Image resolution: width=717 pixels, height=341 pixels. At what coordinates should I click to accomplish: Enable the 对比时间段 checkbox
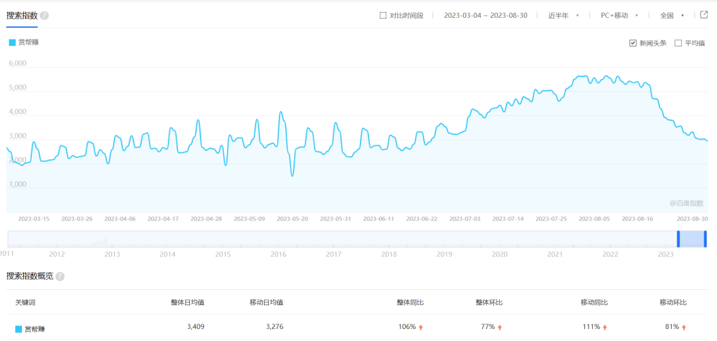coord(383,15)
